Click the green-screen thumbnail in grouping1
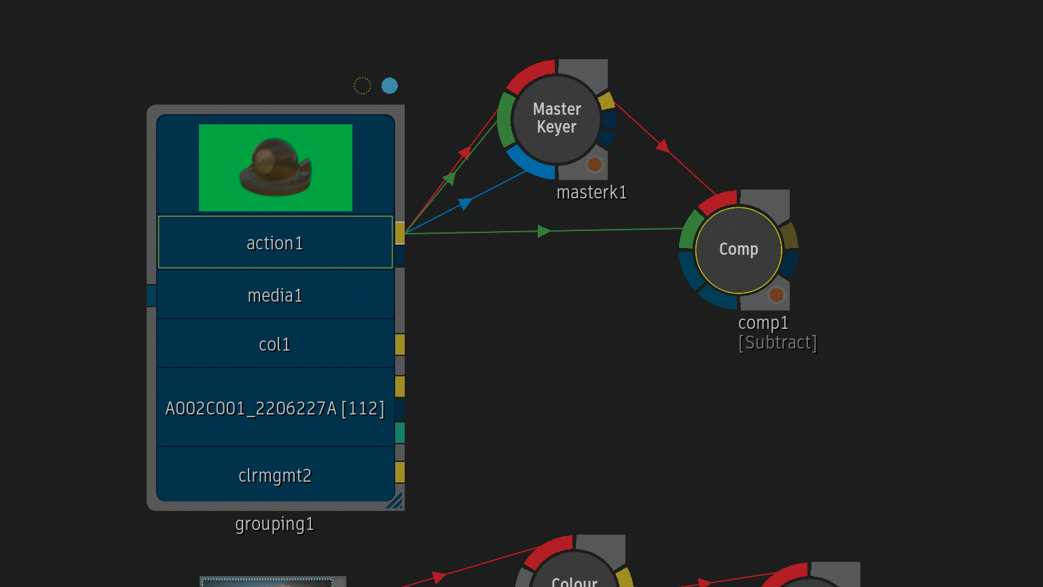This screenshot has height=587, width=1043. pyautogui.click(x=276, y=168)
